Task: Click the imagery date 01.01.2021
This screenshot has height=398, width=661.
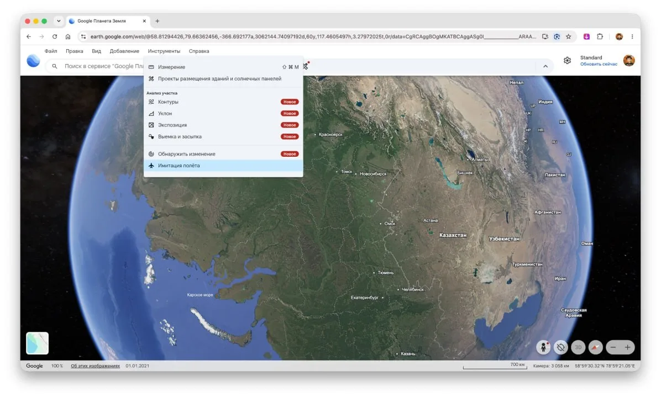Action: [138, 366]
